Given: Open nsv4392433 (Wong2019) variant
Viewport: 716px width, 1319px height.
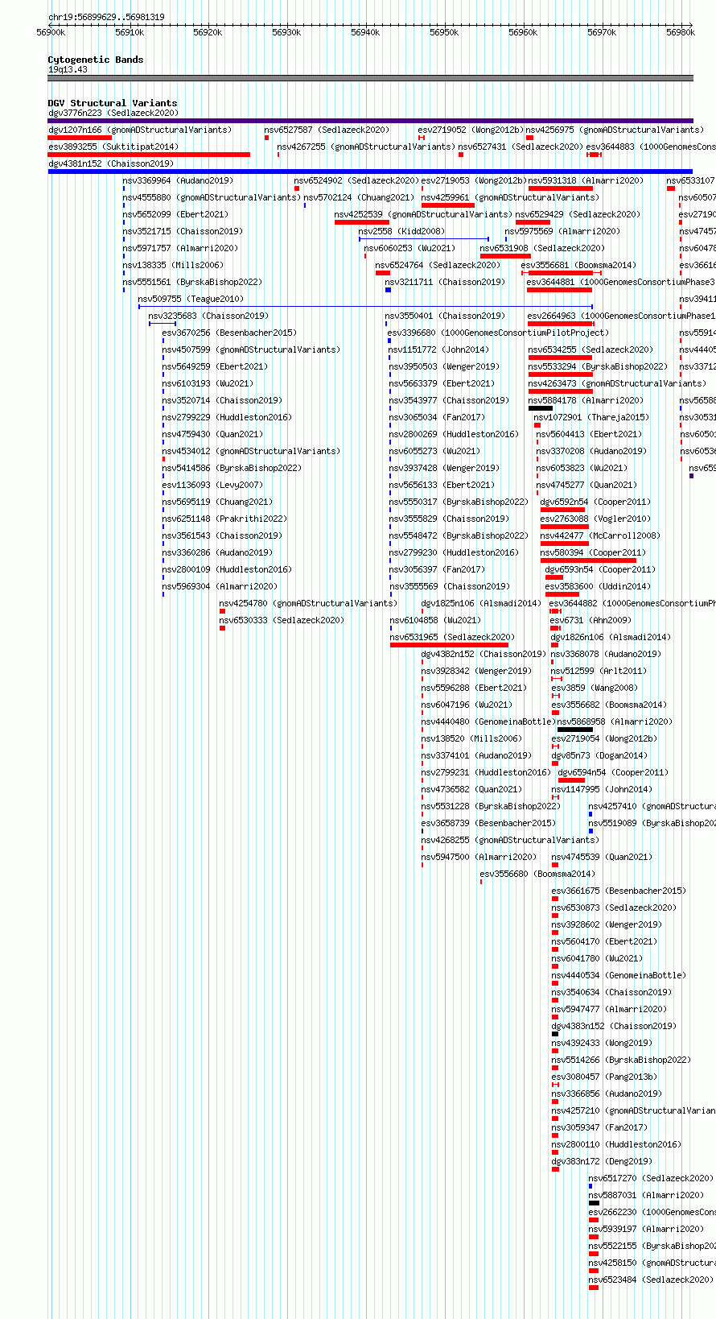Looking at the screenshot, I should [601, 1043].
